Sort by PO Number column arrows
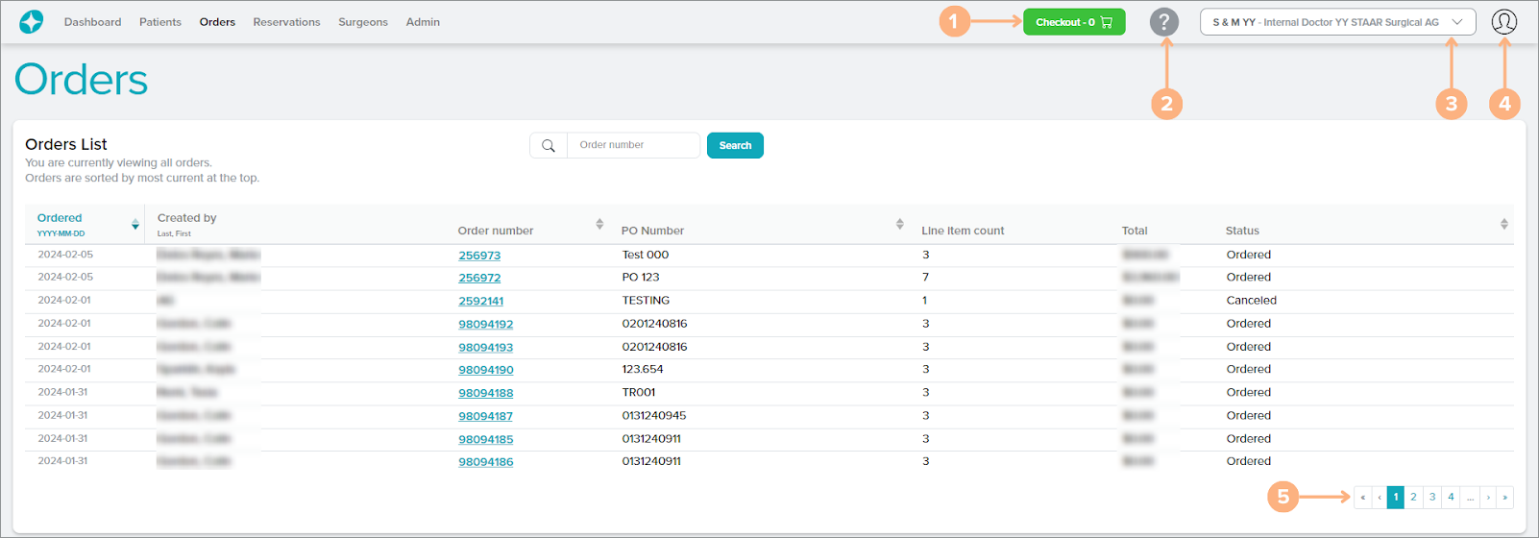The width and height of the screenshot is (1539, 538). (x=899, y=224)
